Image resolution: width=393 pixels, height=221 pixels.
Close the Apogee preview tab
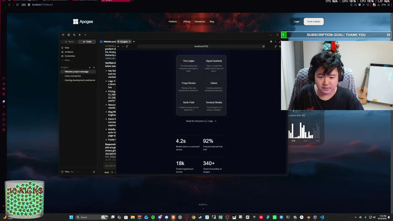point(130,41)
